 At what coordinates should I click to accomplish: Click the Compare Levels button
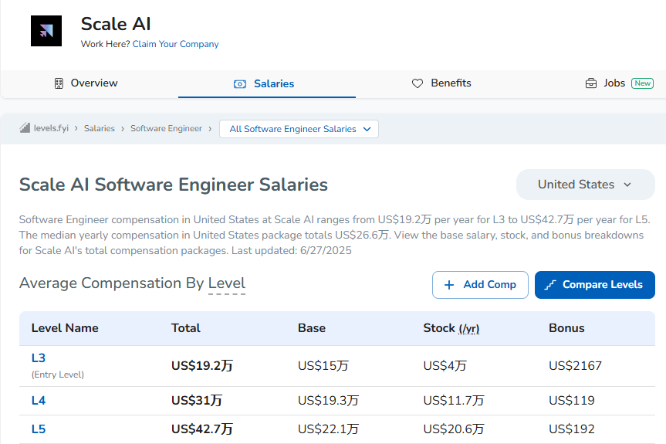click(x=595, y=285)
